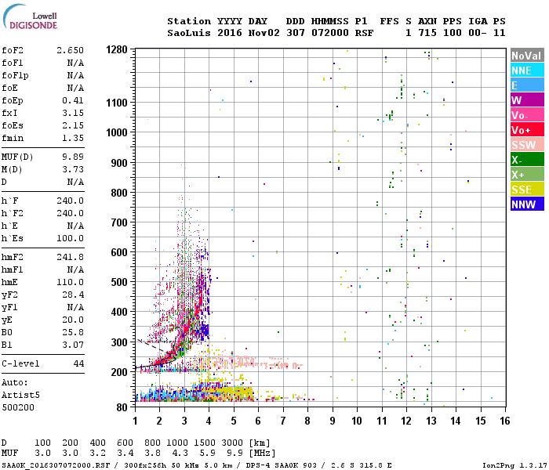Click the day number 307
The height and width of the screenshot is (470, 549).
(x=295, y=33)
